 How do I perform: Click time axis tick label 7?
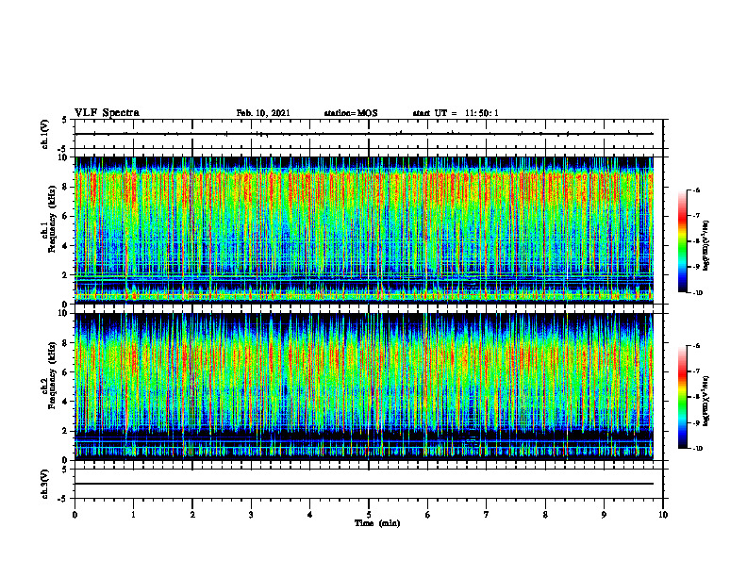pos(487,515)
